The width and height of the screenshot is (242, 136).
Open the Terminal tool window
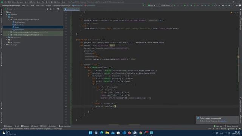coord(25,126)
